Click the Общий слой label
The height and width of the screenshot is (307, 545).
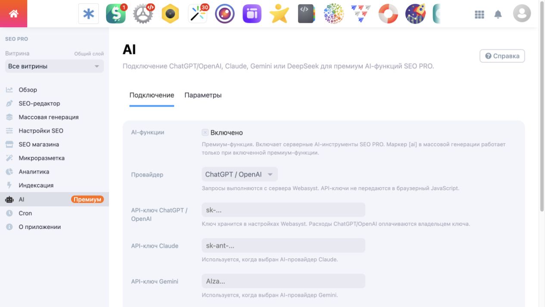click(89, 54)
